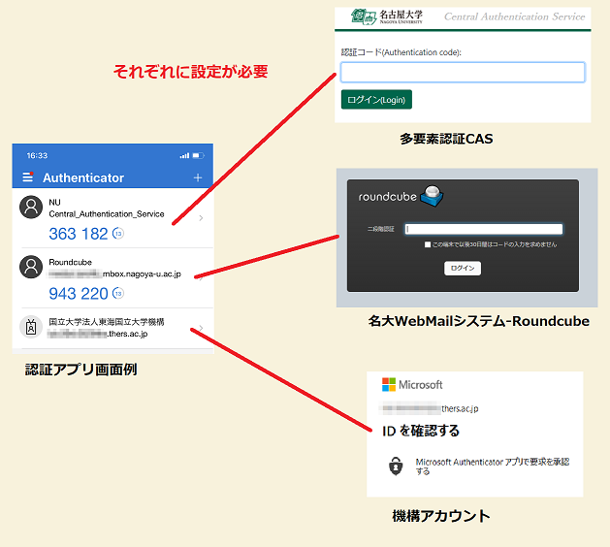Click the code 943 220

79,294
